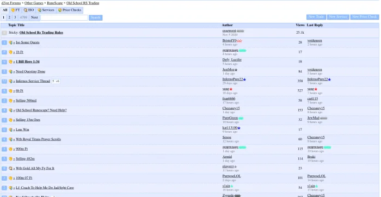The width and height of the screenshot is (381, 197).
Task: Click the icon beside Wtb Royal Titans Prayer Scrolls
Action: click(10, 139)
